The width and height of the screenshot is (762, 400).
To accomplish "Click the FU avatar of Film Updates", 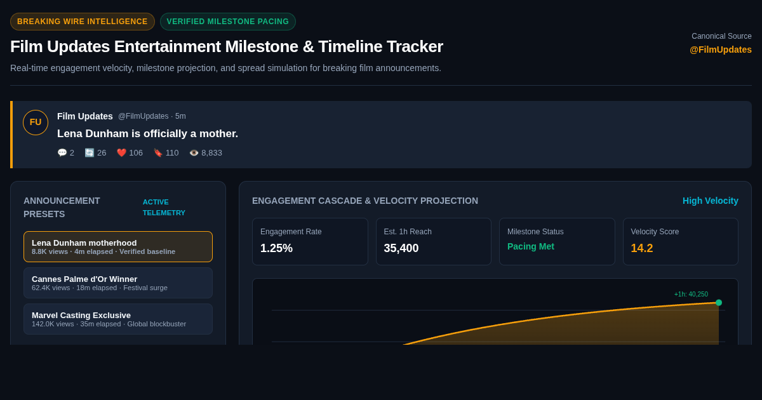I will pyautogui.click(x=36, y=123).
